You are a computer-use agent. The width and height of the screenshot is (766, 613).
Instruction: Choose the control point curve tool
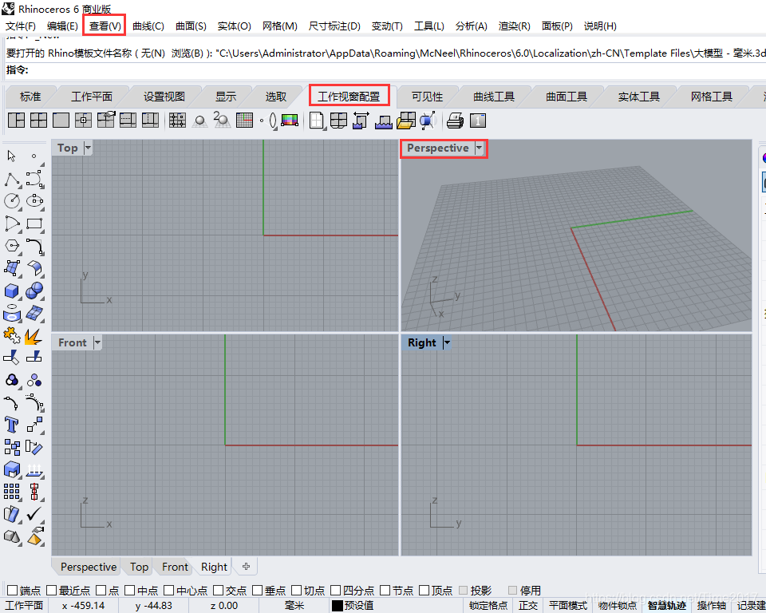tap(34, 180)
